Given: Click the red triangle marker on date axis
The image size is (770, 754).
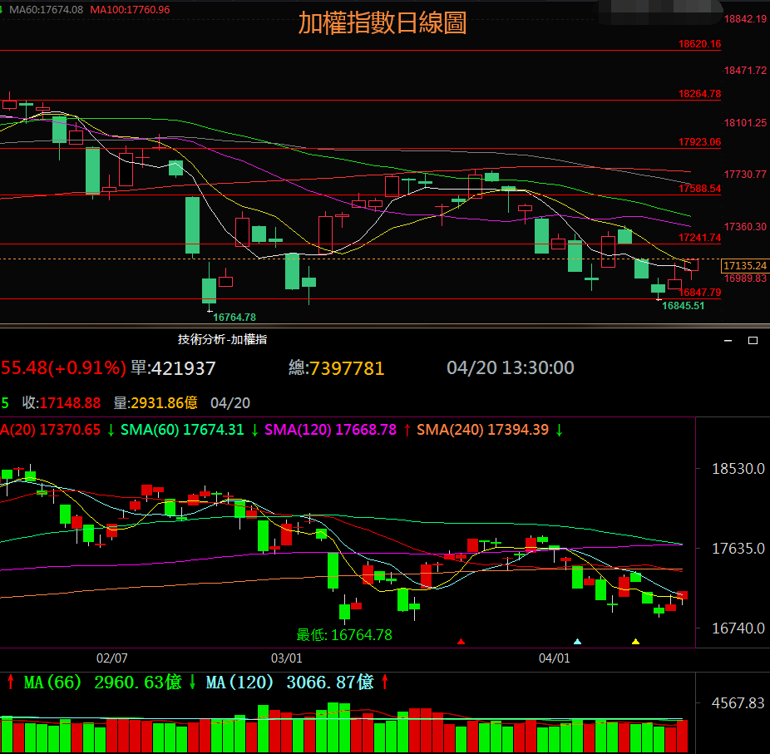Looking at the screenshot, I should tap(462, 641).
